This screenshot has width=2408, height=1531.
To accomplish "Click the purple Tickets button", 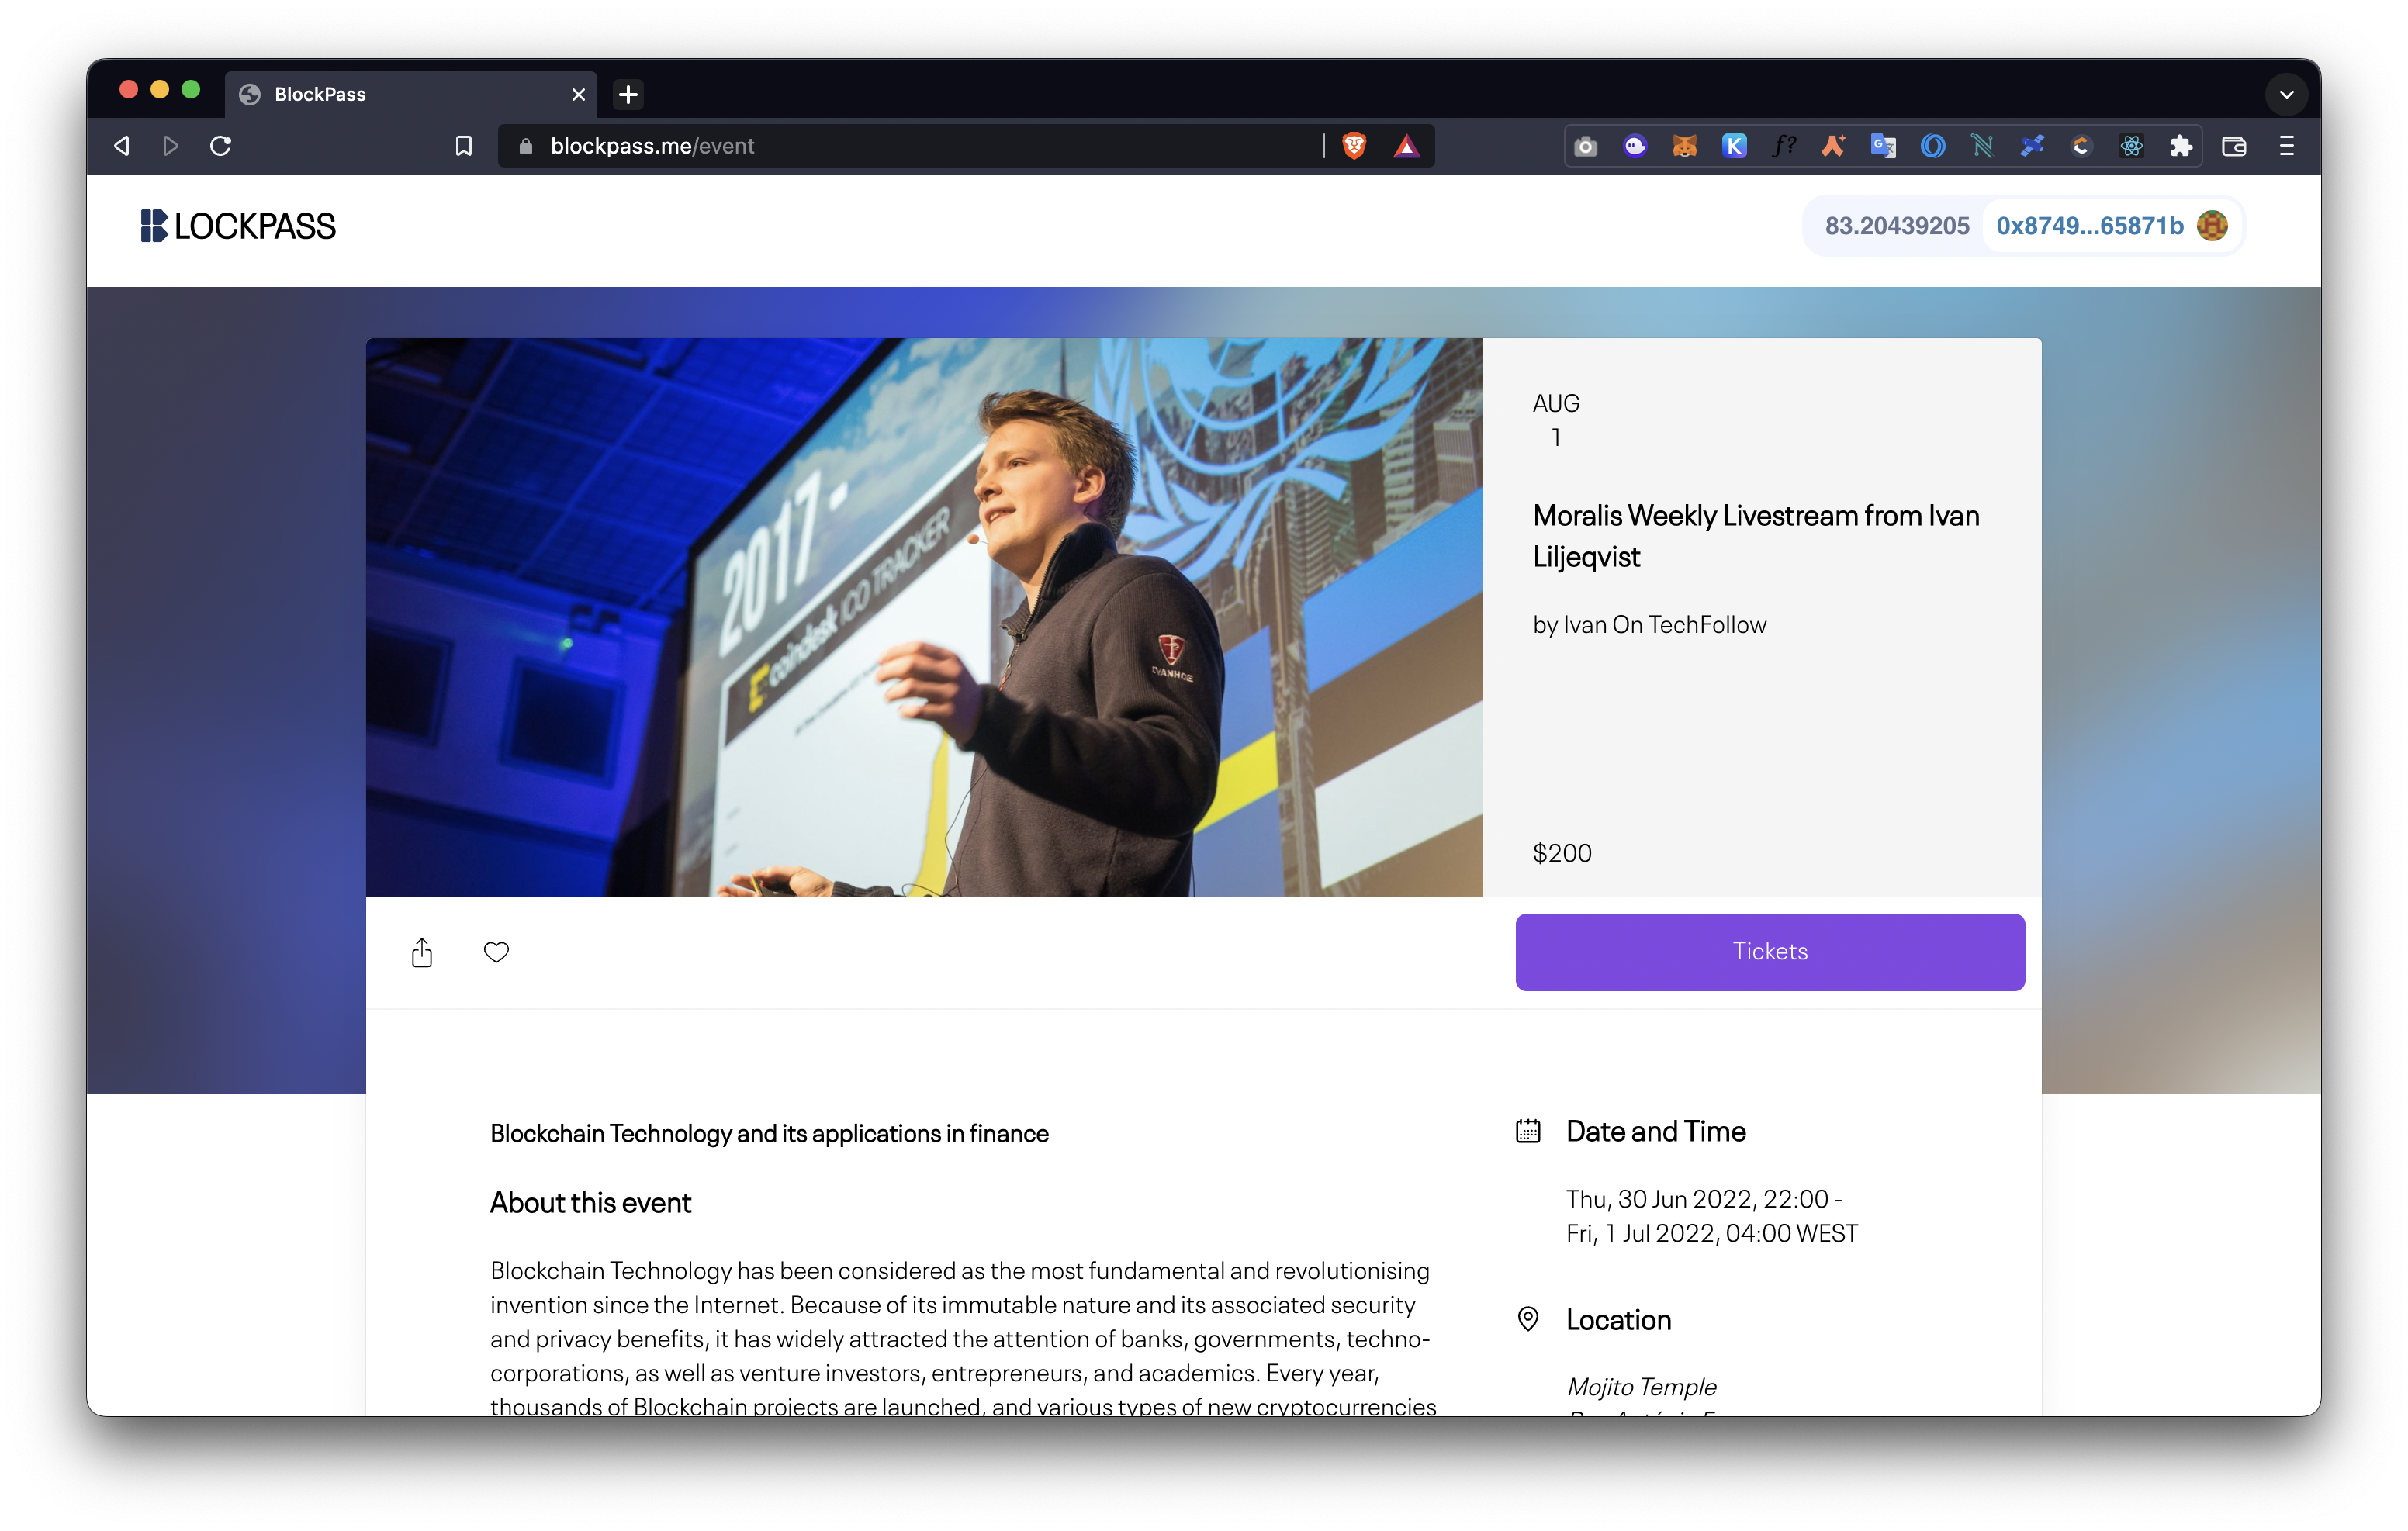I will (1769, 951).
